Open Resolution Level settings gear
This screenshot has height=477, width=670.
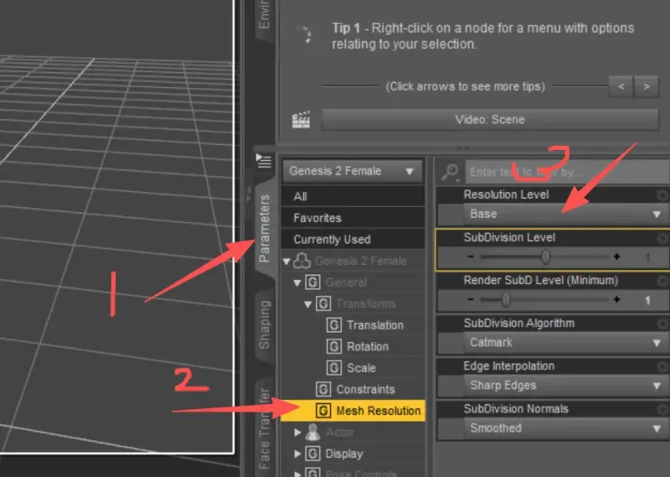[x=662, y=195]
